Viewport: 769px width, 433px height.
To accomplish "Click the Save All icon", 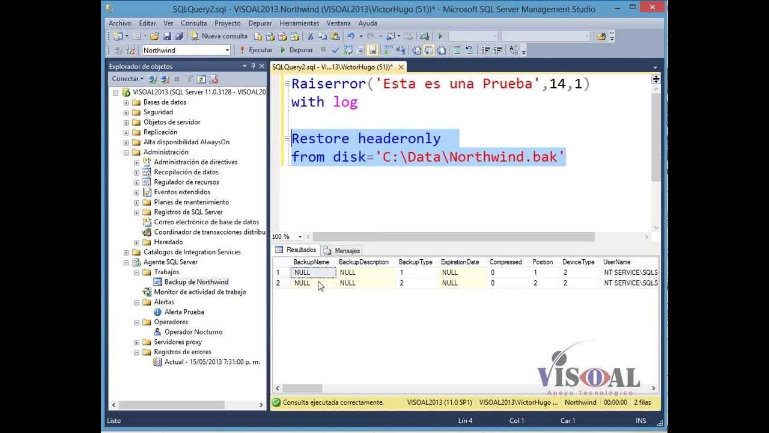I will pyautogui.click(x=179, y=36).
